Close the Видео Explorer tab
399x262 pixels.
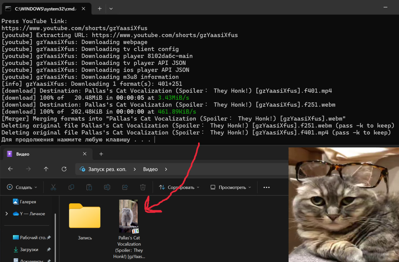point(84,154)
